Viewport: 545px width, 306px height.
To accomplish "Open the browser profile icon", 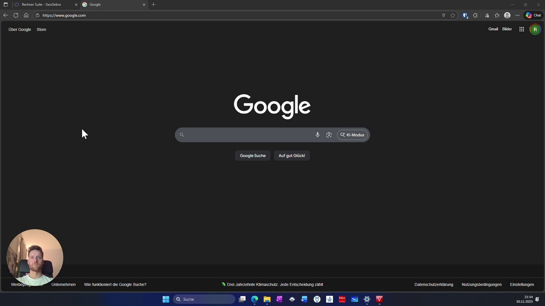I will click(507, 15).
